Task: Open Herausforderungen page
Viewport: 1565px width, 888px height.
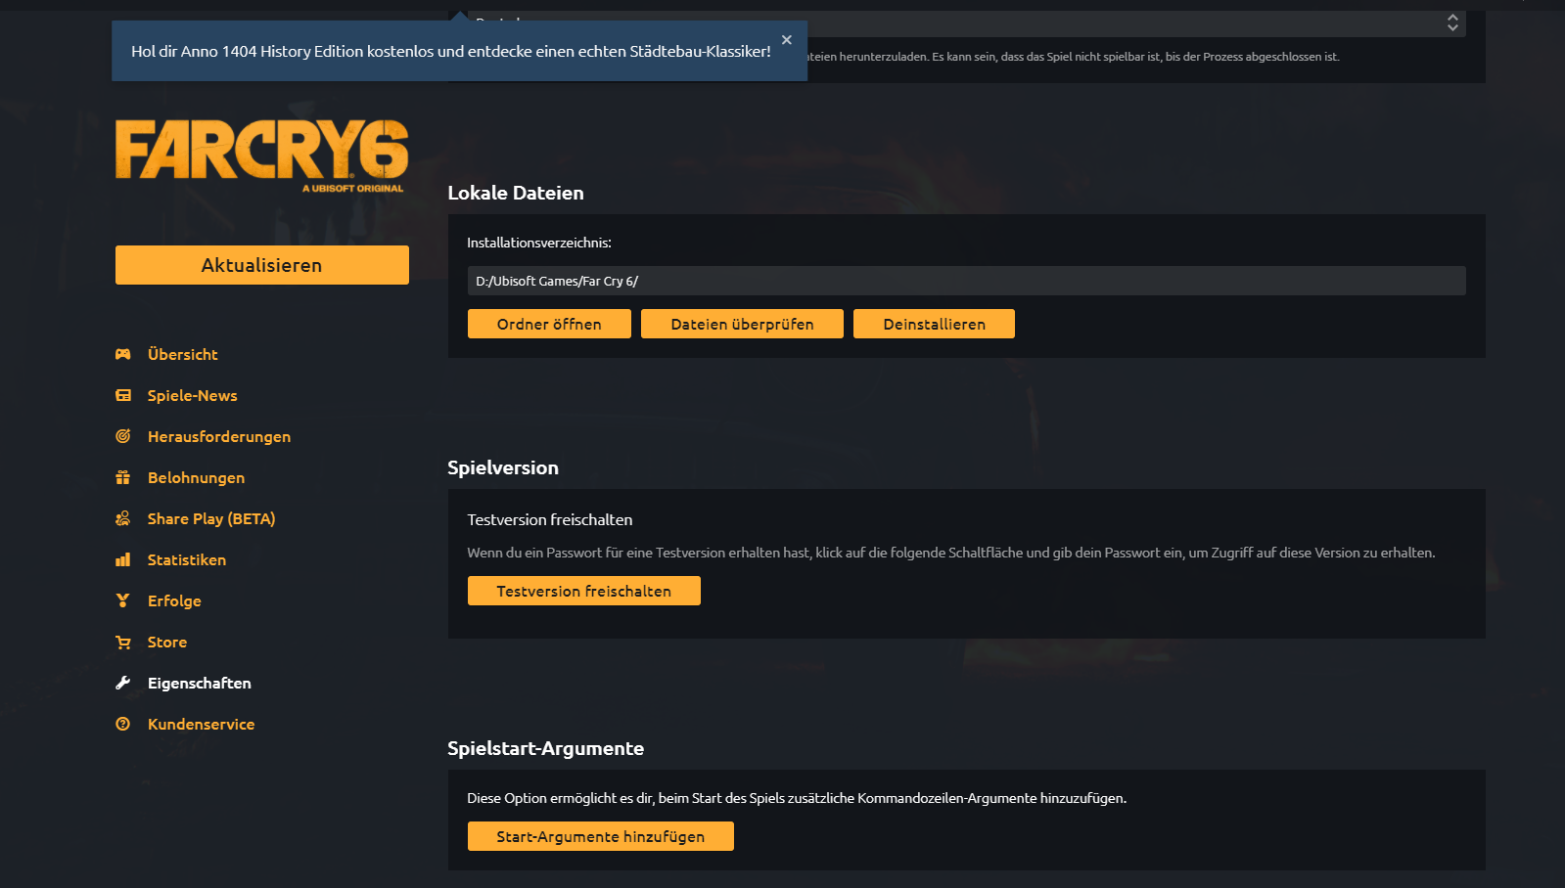Action: click(x=219, y=436)
